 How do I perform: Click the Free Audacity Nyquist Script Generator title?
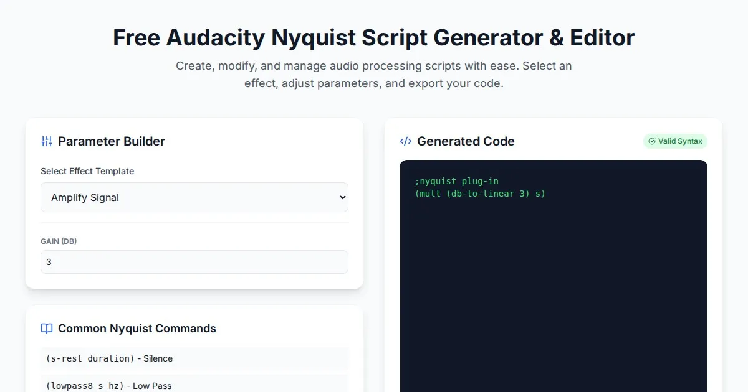point(374,37)
